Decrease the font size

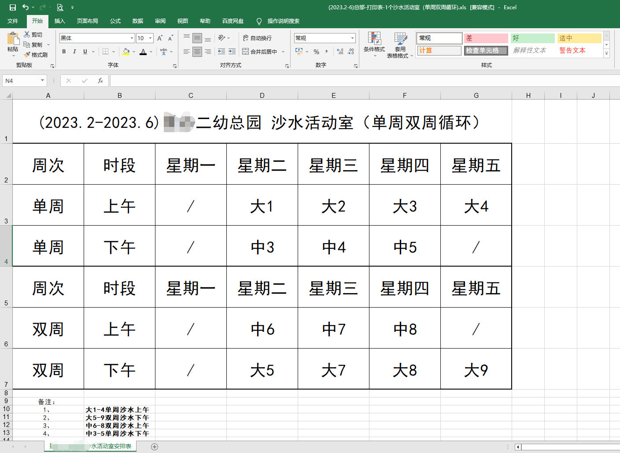tap(170, 38)
